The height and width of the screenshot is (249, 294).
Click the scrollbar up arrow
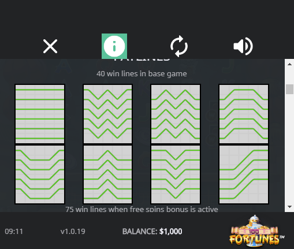tap(289, 64)
